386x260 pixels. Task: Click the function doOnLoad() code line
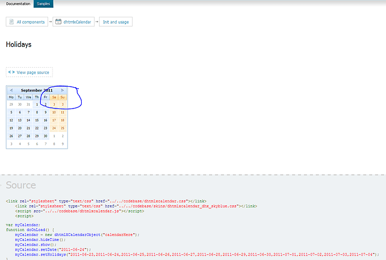pos(30,230)
